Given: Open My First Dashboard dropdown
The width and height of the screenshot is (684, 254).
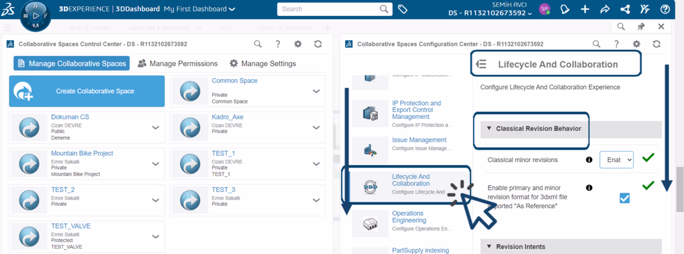Looking at the screenshot, I should (199, 9).
